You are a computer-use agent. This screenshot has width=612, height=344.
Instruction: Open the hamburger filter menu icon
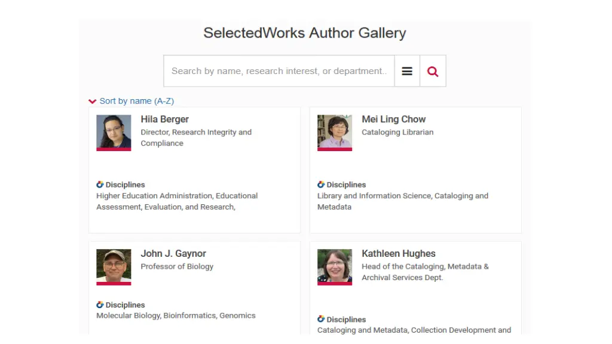(x=407, y=72)
